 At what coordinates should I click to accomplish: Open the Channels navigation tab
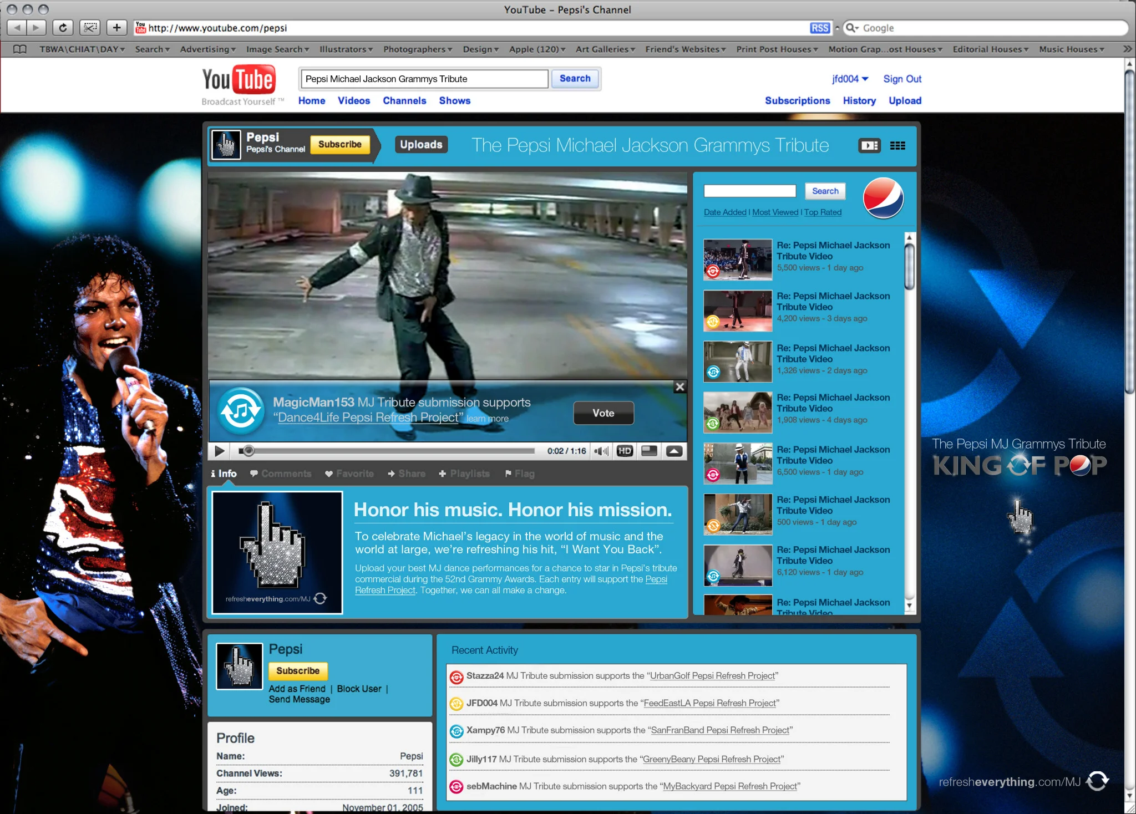point(404,101)
